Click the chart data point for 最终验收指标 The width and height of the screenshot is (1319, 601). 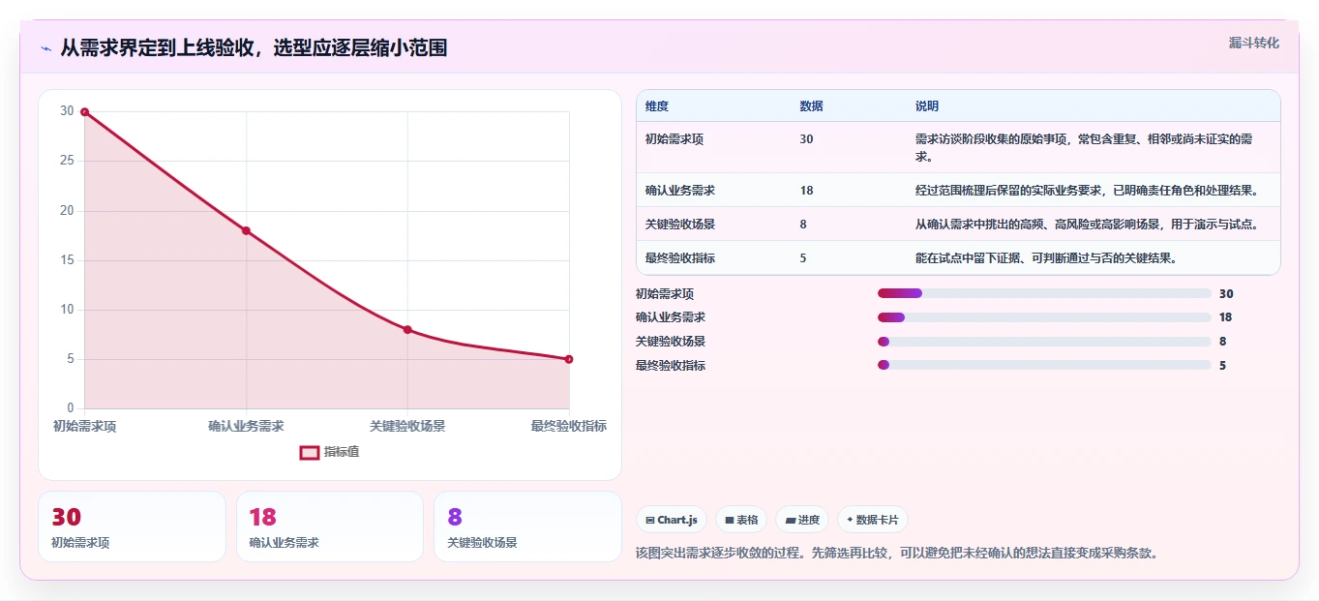569,359
